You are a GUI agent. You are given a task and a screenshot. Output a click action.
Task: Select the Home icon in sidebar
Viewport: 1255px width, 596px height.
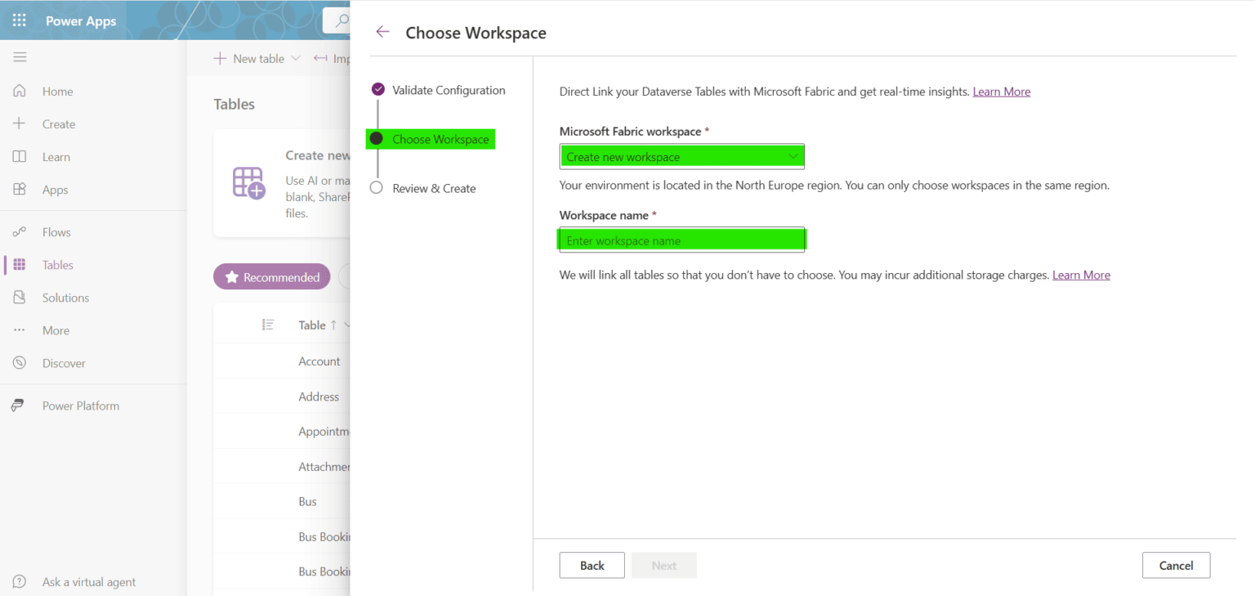pos(20,91)
